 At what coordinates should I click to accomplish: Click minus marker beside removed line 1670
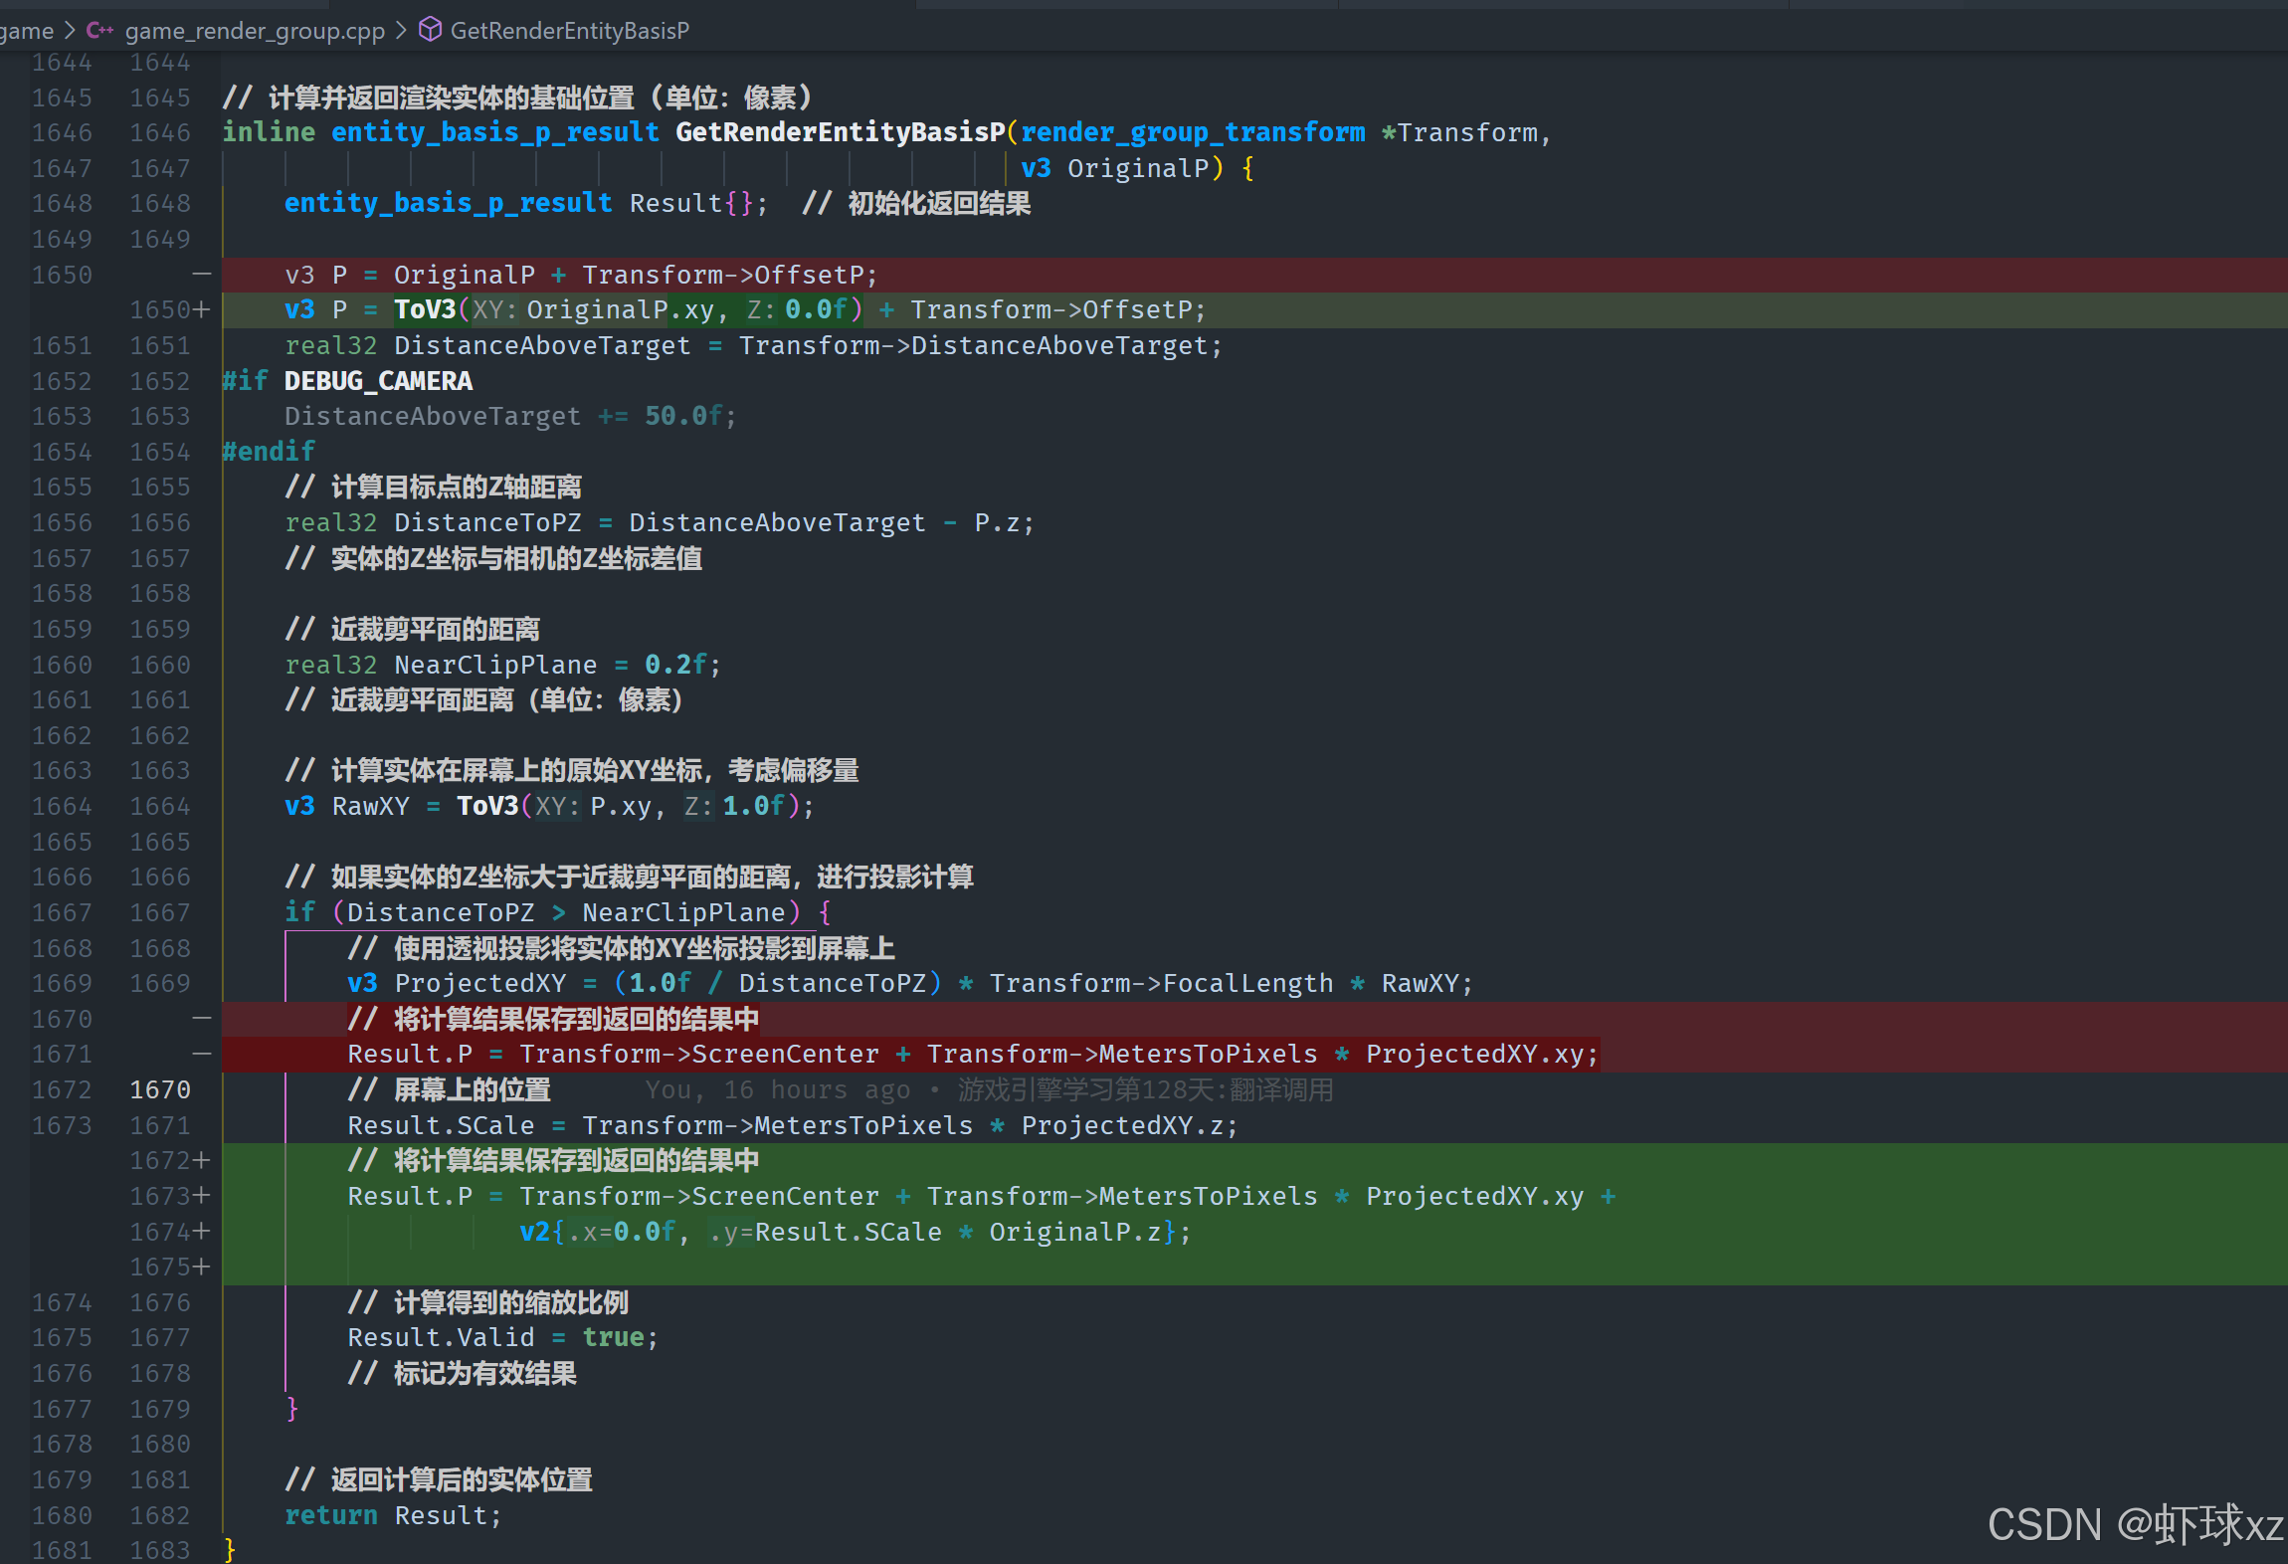pos(202,1019)
